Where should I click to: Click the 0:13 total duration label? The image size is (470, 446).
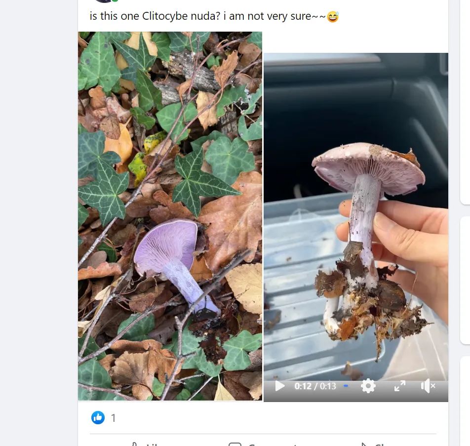[x=328, y=386]
